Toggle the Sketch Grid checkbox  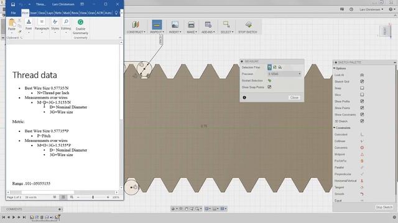[x=362, y=82]
